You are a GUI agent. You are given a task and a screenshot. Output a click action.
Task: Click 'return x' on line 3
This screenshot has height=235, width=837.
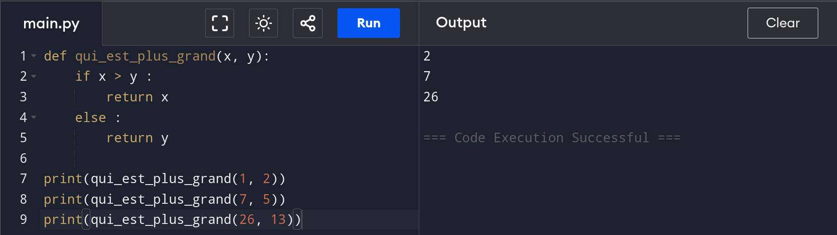[137, 97]
